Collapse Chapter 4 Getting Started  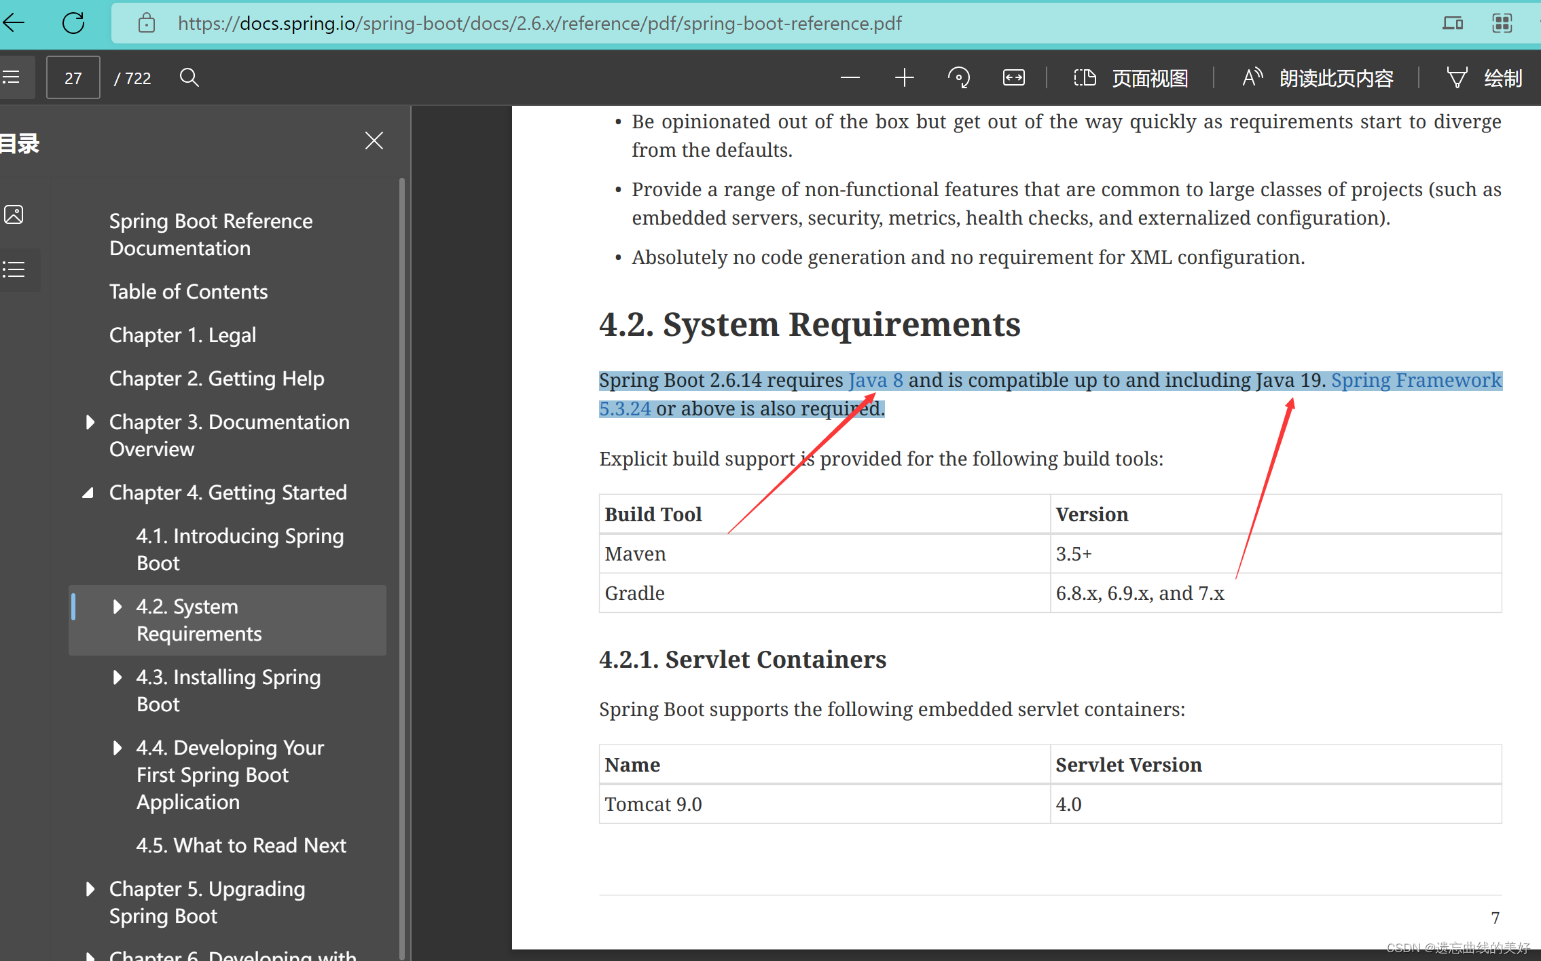click(x=89, y=492)
